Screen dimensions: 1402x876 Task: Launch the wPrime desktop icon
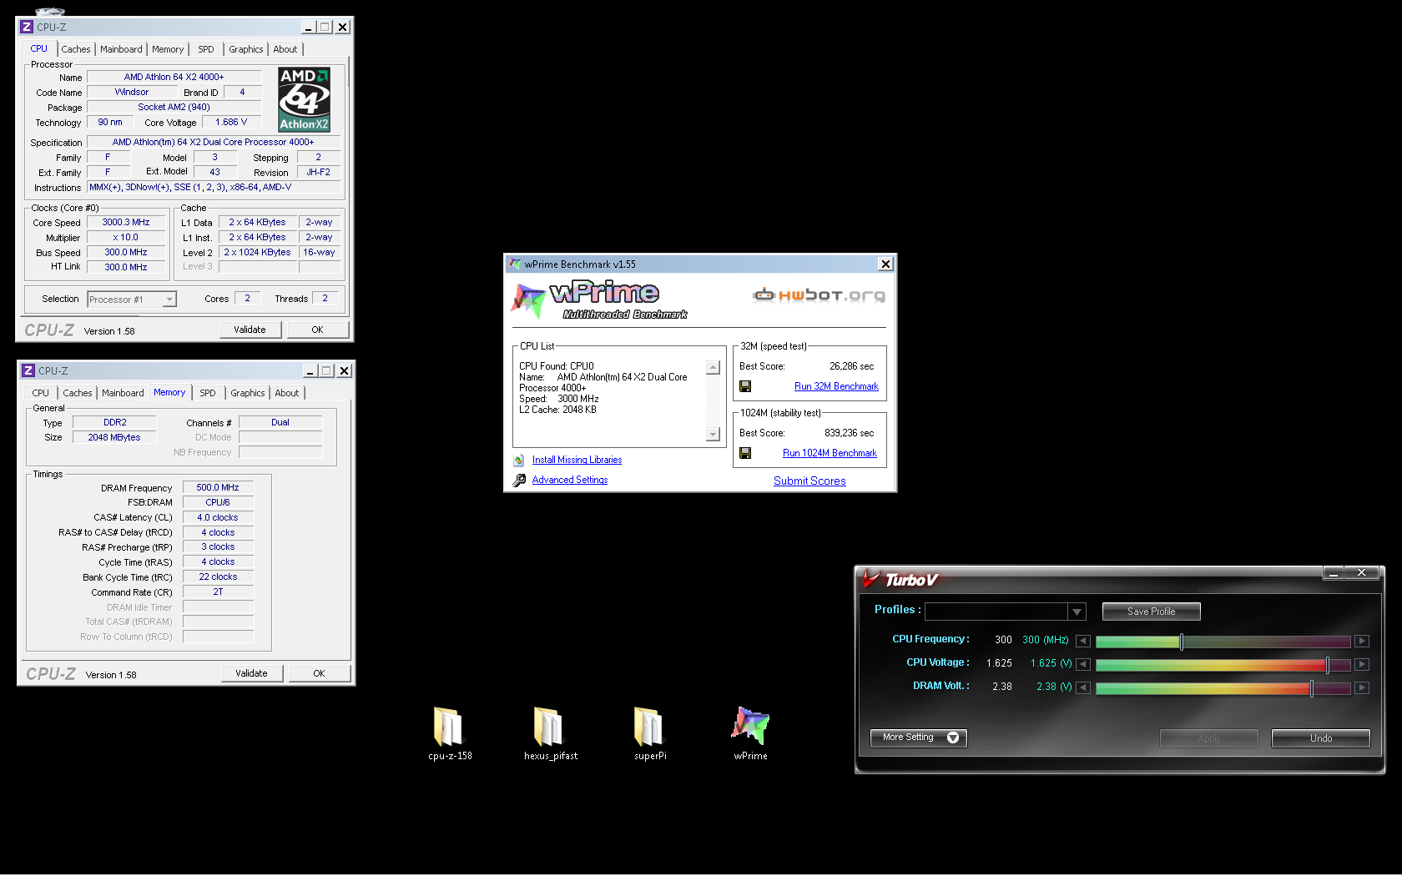pos(750,726)
